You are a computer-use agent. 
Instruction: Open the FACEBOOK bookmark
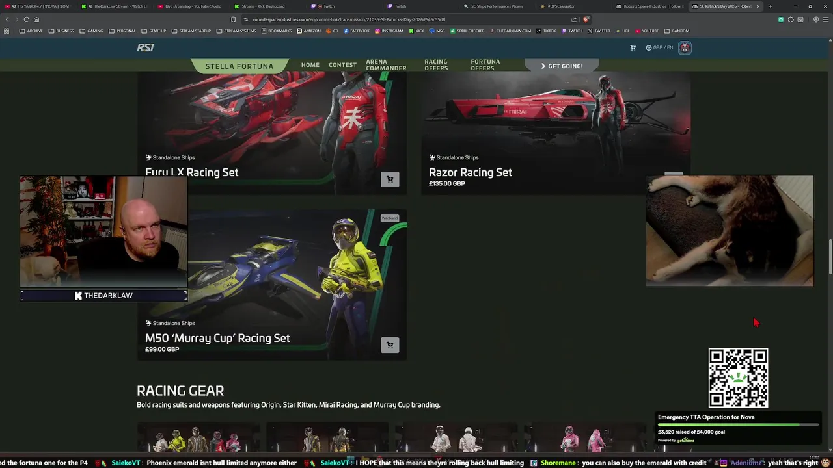coord(356,31)
